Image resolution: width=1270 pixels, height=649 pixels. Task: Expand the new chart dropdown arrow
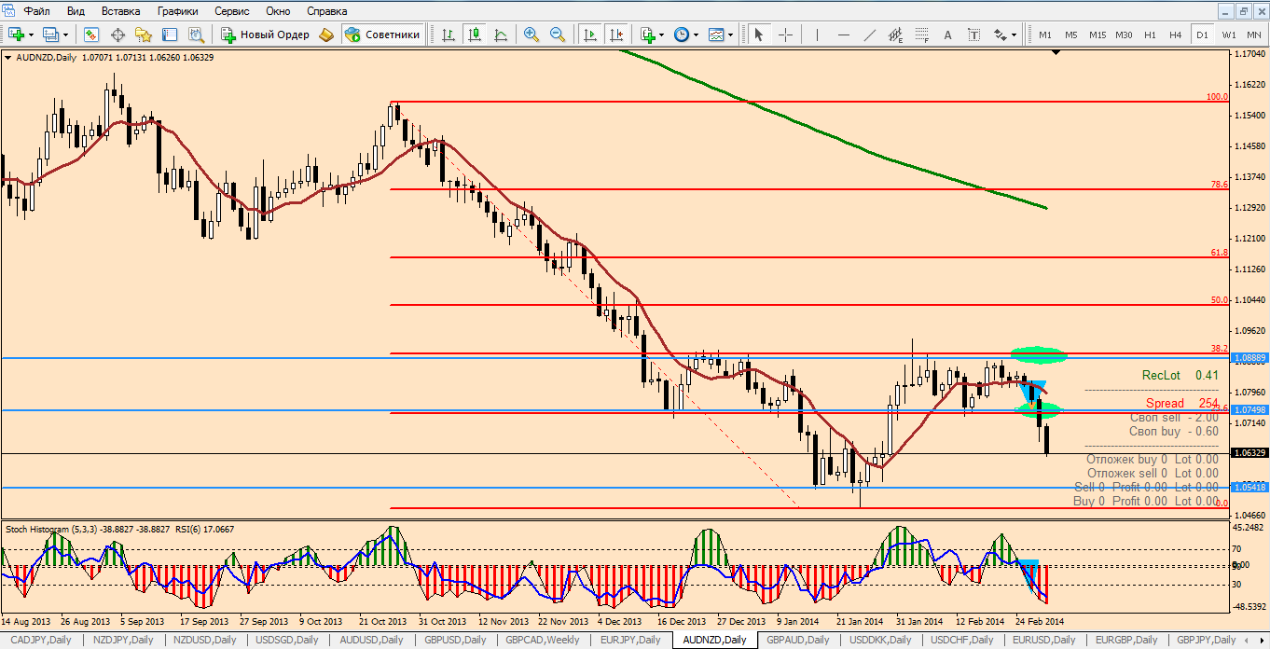click(x=31, y=35)
